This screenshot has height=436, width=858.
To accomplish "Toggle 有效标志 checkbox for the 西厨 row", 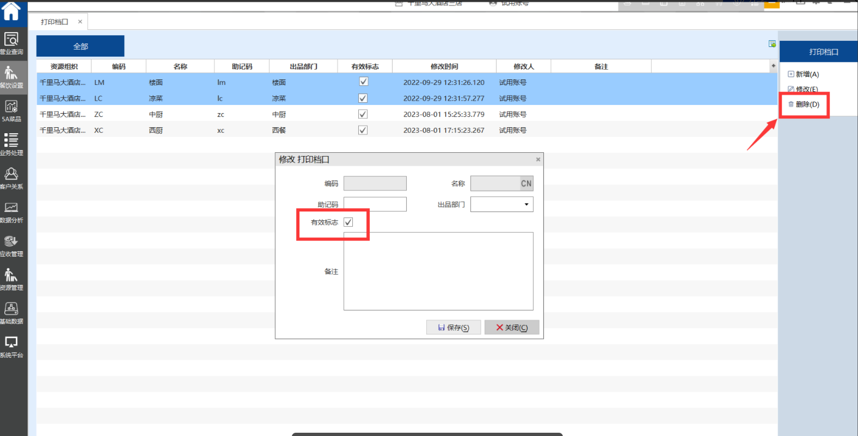I will click(x=363, y=130).
